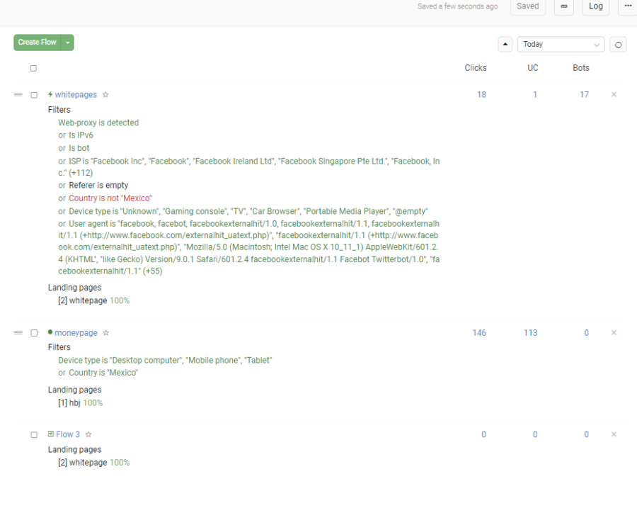Viewport: 637px width, 508px height.
Task: Delete the whitepages flow
Action: tap(614, 94)
